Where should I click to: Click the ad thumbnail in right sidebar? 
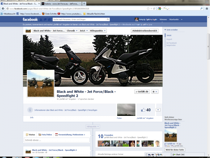(x=171, y=135)
